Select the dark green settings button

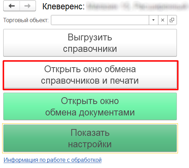coord(90,138)
